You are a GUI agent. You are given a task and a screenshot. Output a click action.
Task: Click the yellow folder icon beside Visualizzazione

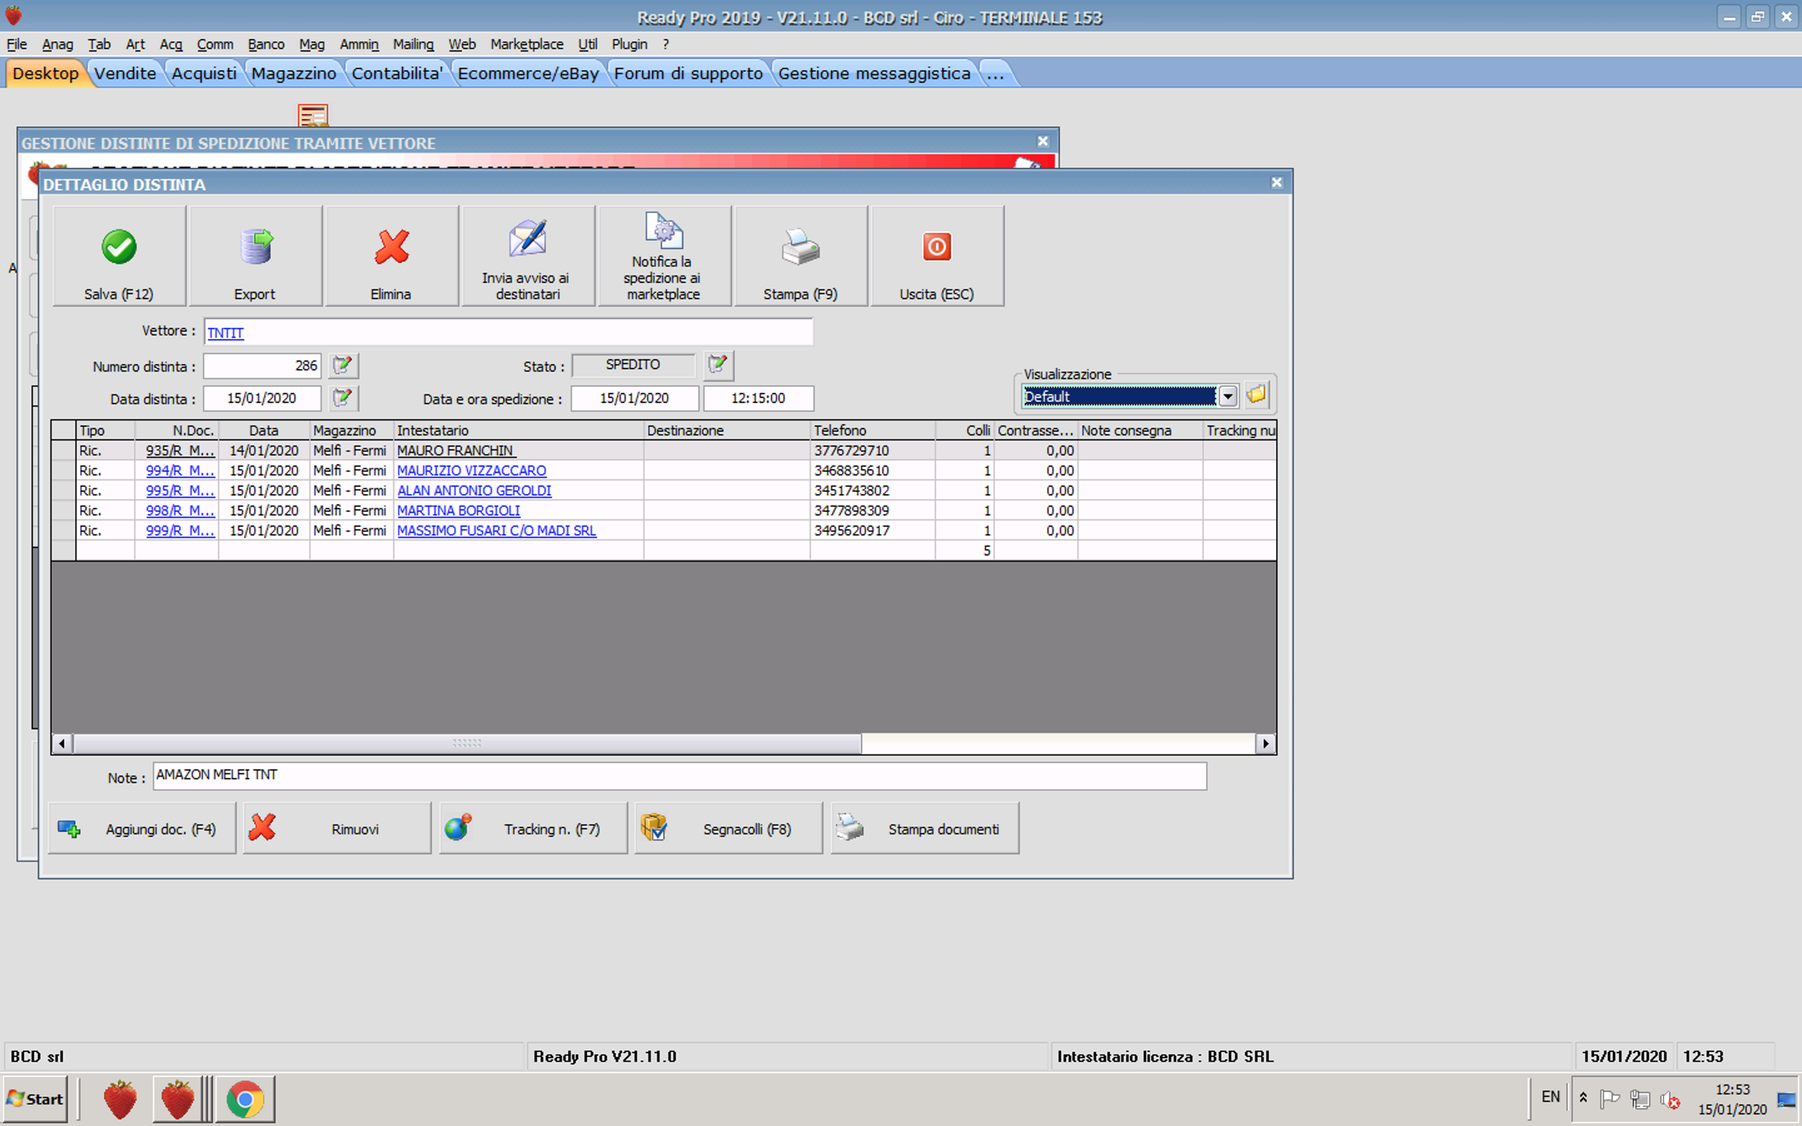tap(1256, 395)
